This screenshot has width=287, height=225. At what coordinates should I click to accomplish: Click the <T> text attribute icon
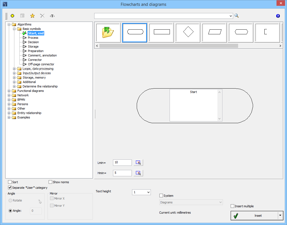pyautogui.click(x=52, y=16)
